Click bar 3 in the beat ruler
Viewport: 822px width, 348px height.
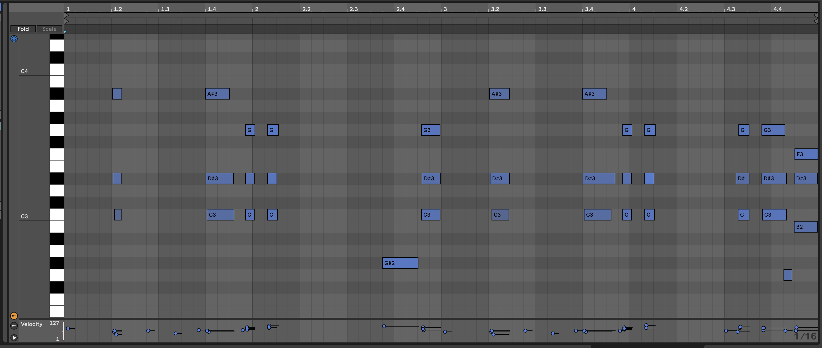445,9
